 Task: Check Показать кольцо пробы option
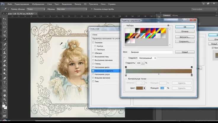(92, 9)
